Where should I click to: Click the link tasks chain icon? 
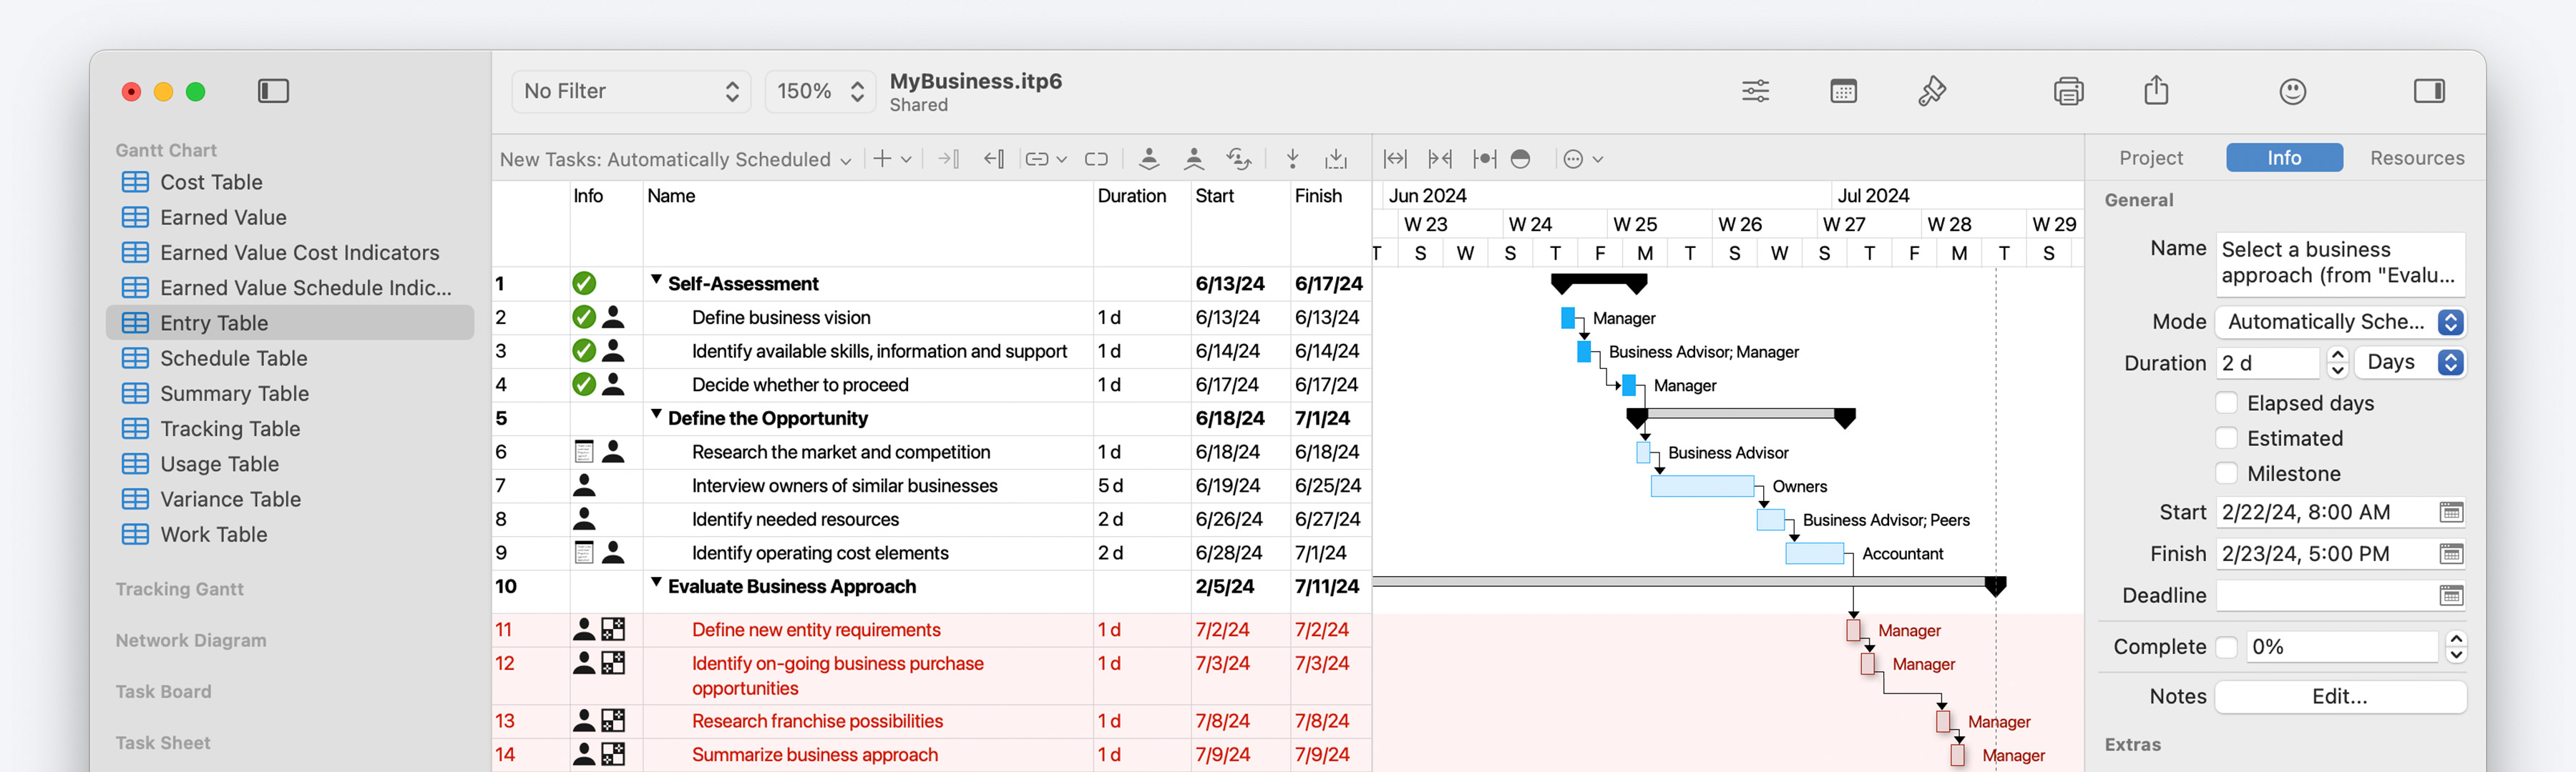[x=1037, y=159]
